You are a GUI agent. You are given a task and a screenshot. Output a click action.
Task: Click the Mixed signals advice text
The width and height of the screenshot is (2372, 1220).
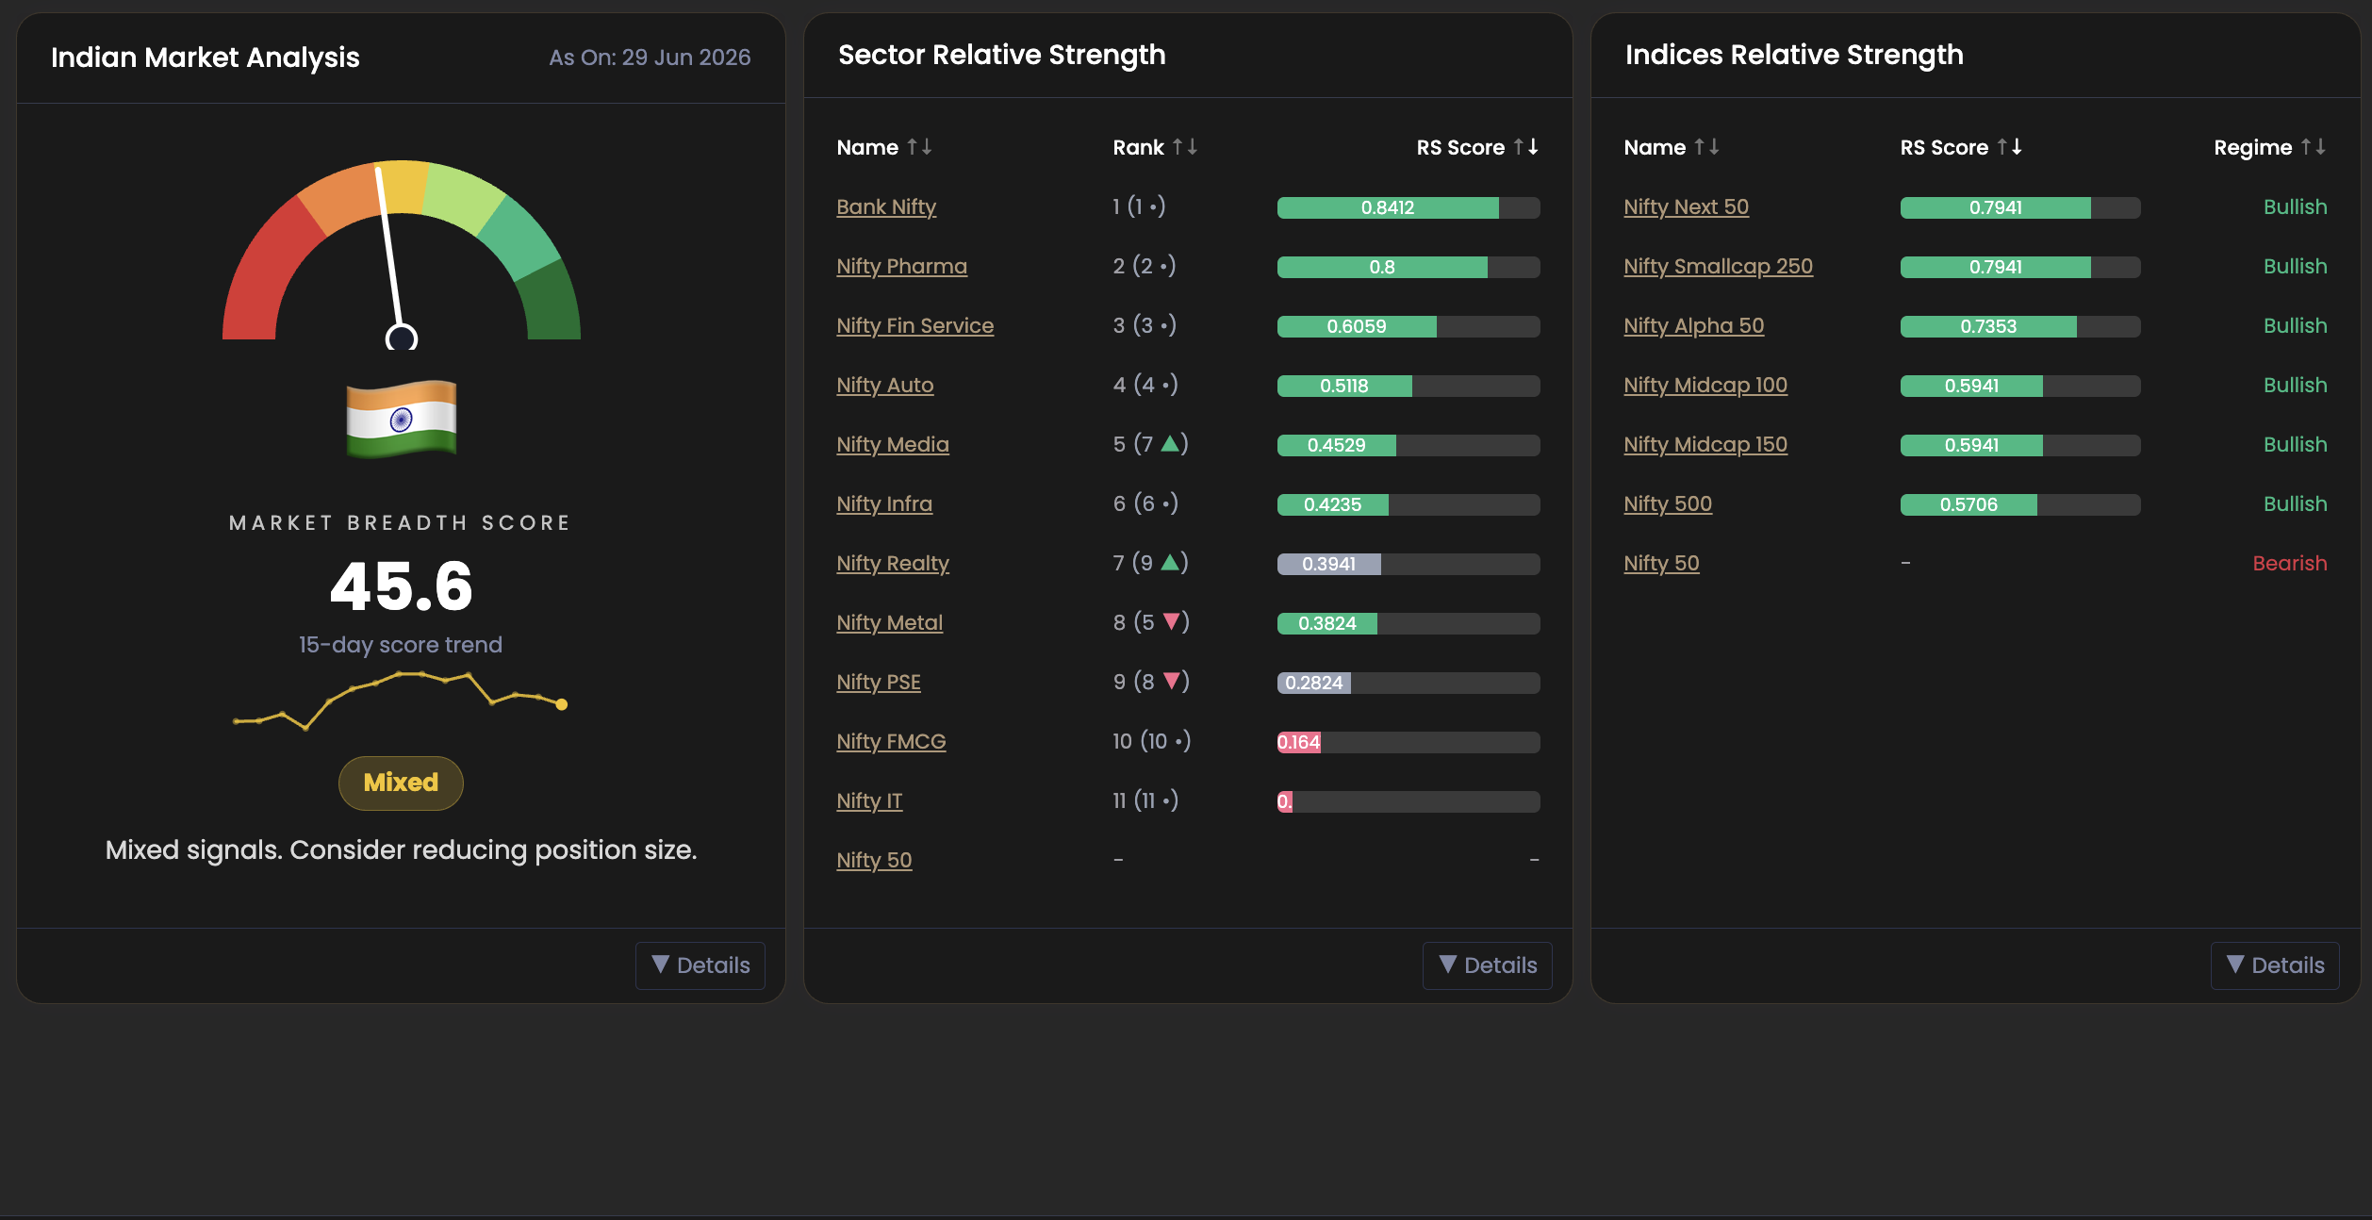pos(401,849)
